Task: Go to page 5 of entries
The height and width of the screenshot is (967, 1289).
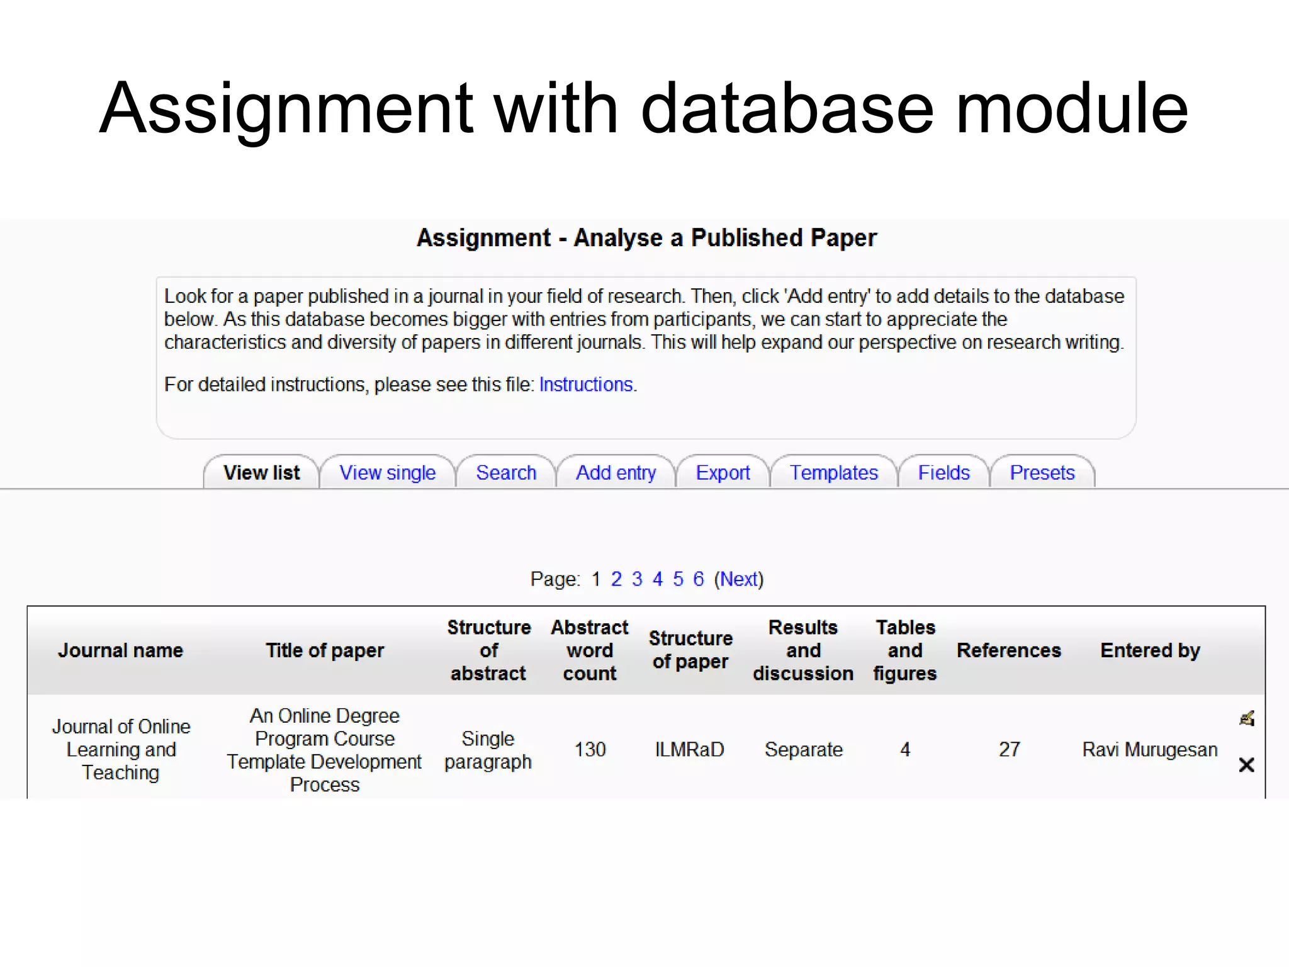Action: tap(678, 579)
